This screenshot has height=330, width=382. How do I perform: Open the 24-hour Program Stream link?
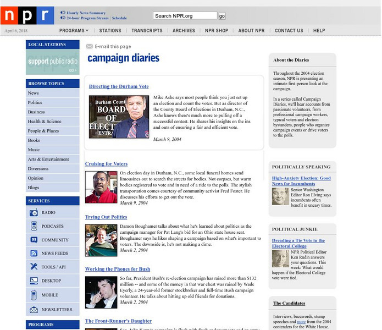[x=88, y=18]
